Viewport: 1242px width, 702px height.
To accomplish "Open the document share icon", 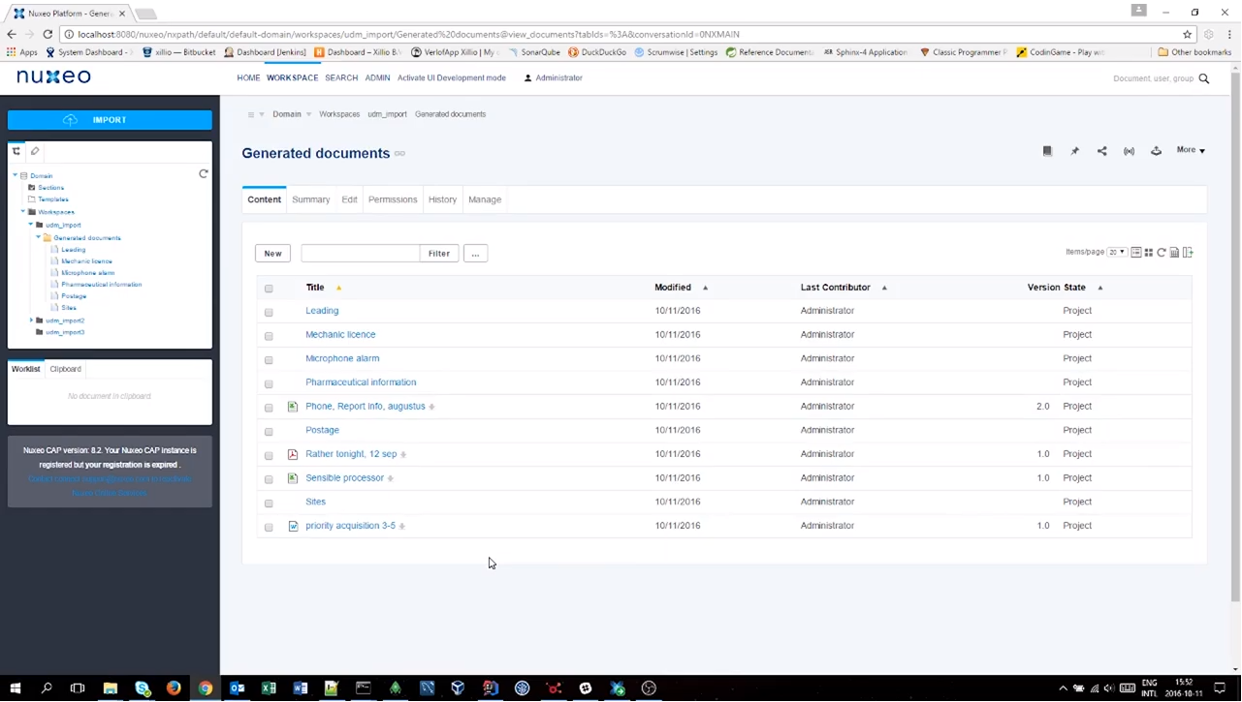I will click(x=1101, y=150).
